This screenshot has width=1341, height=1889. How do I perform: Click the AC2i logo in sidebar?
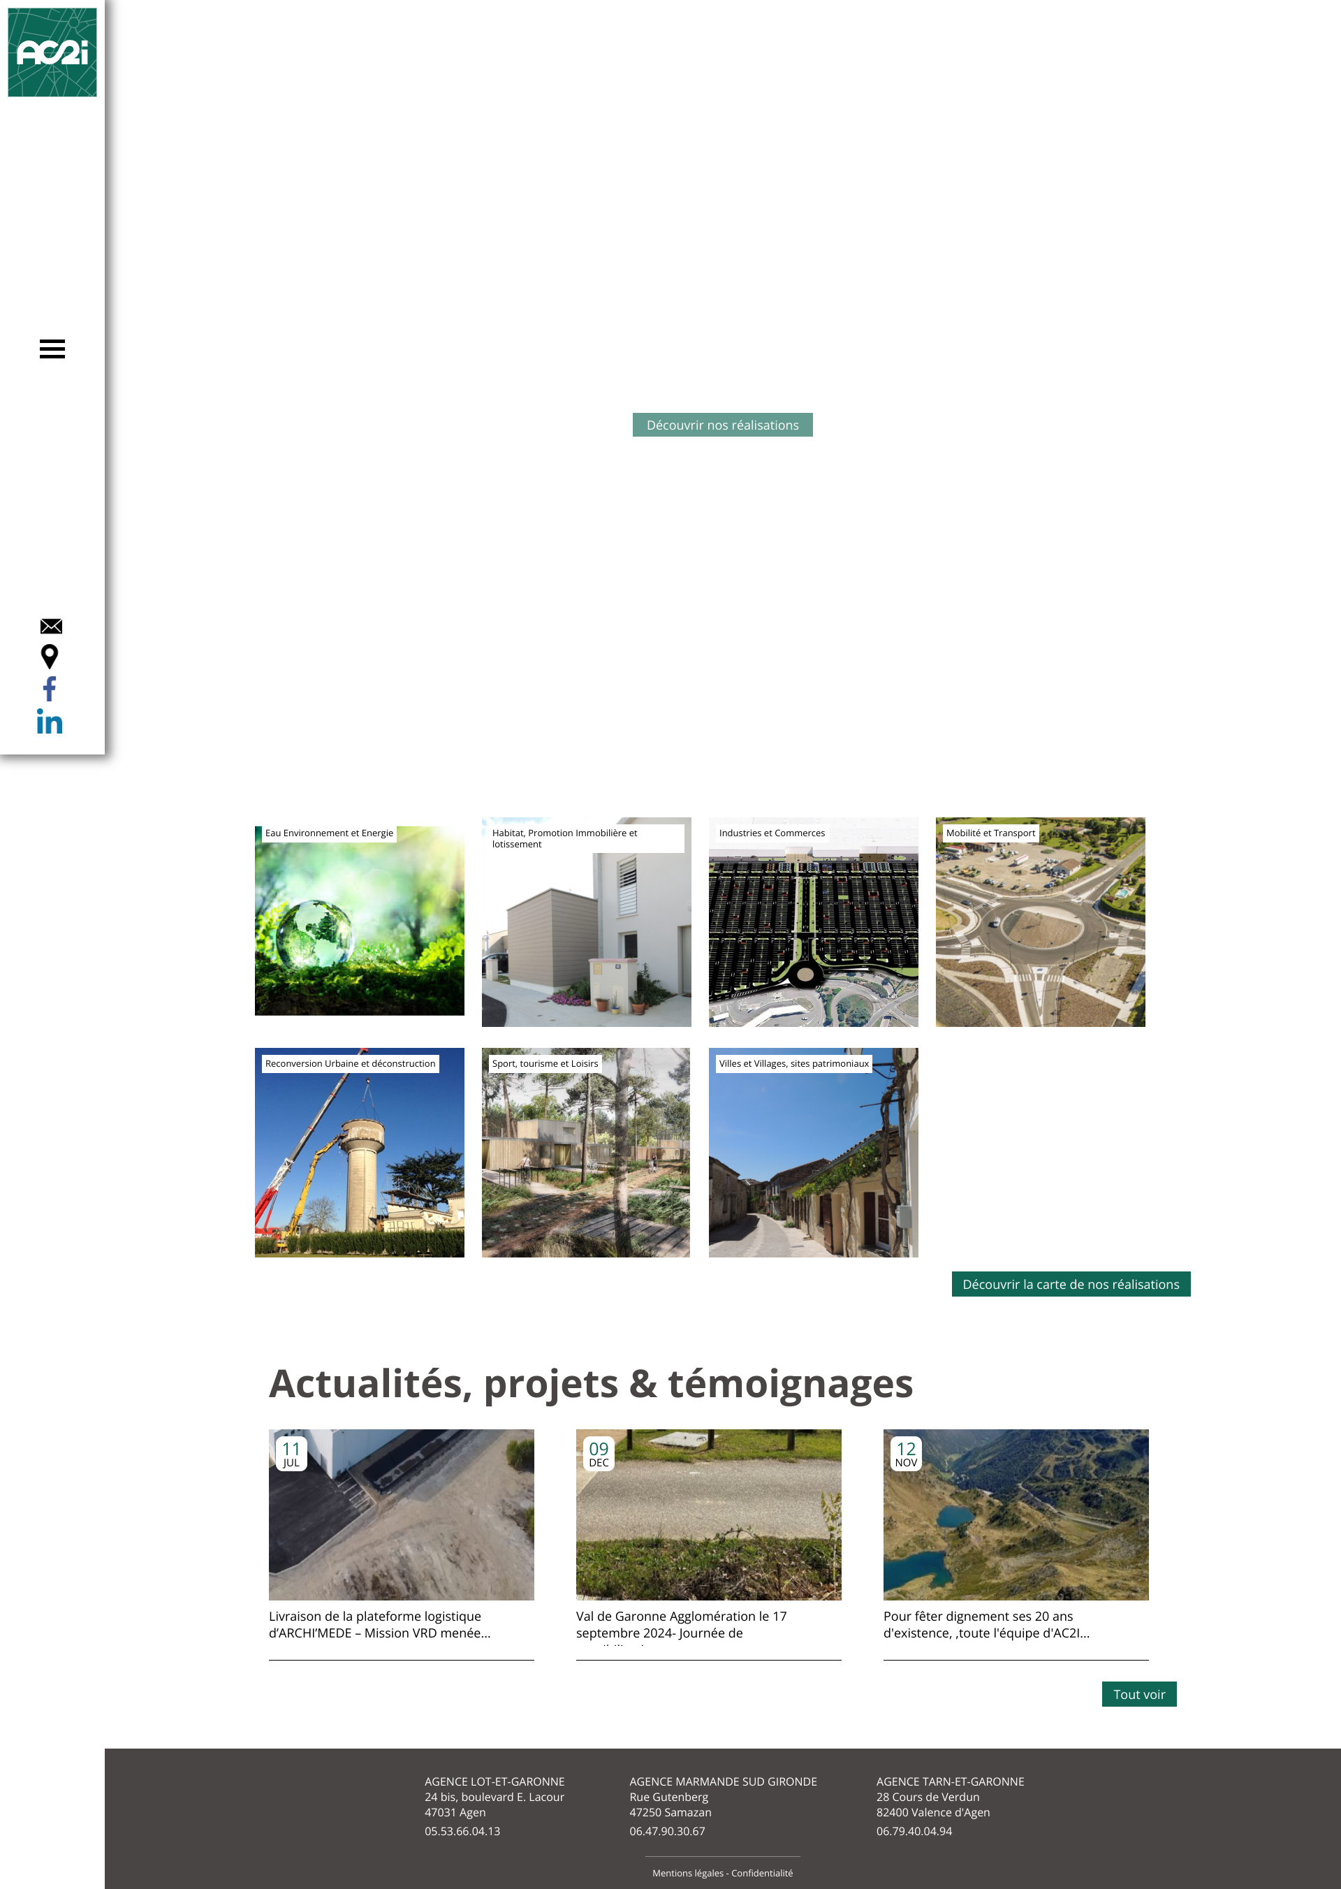tap(52, 52)
